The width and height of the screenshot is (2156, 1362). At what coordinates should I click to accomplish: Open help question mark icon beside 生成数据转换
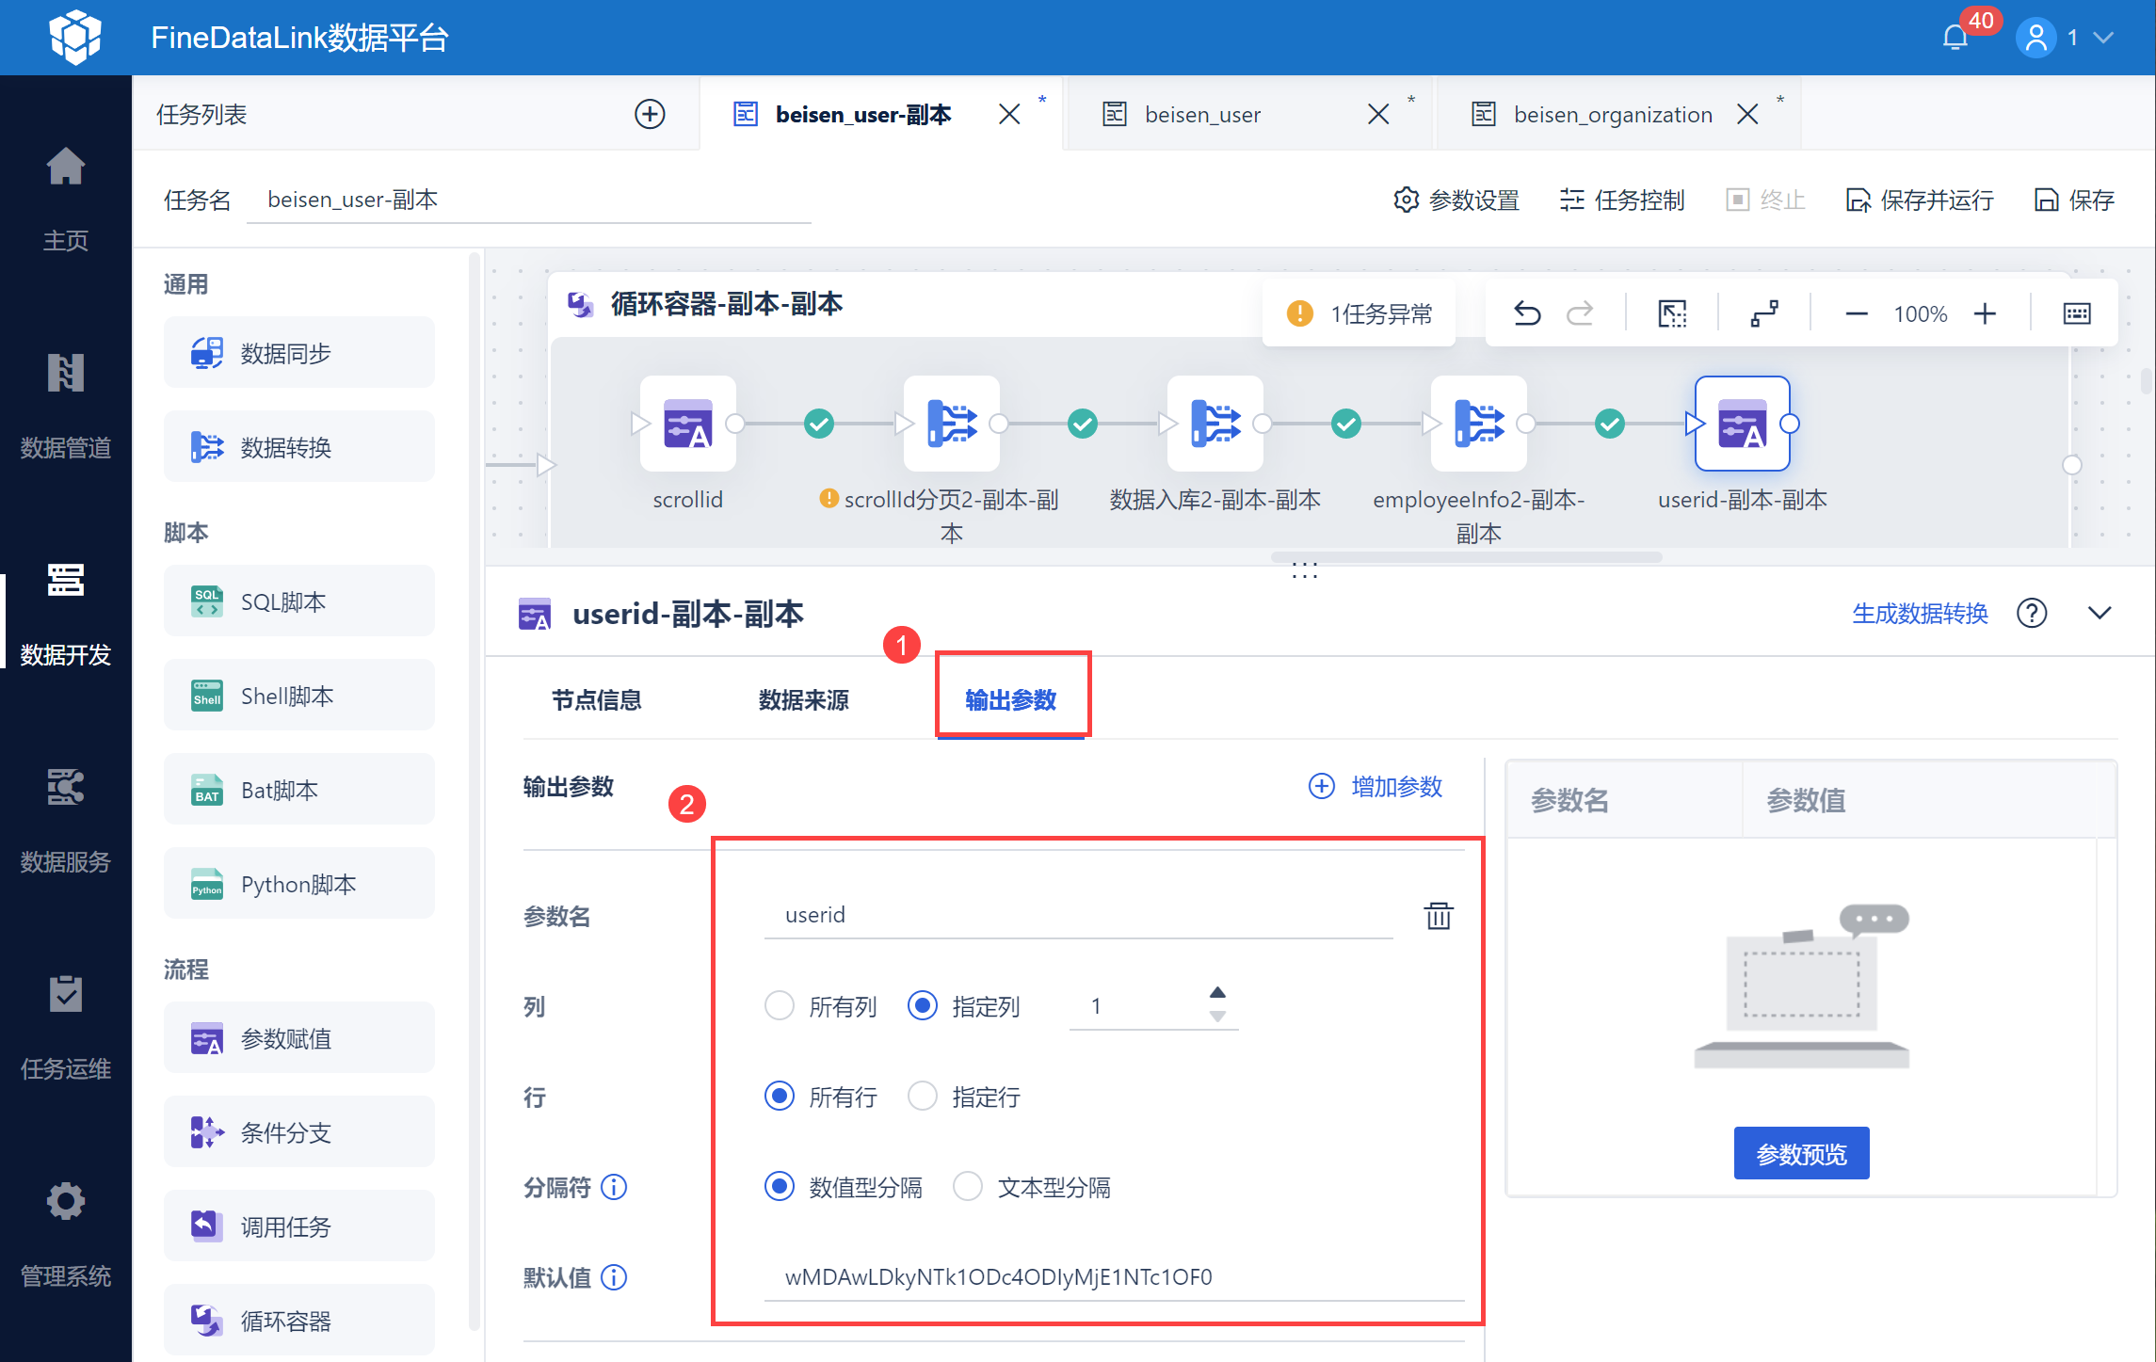tap(2032, 613)
